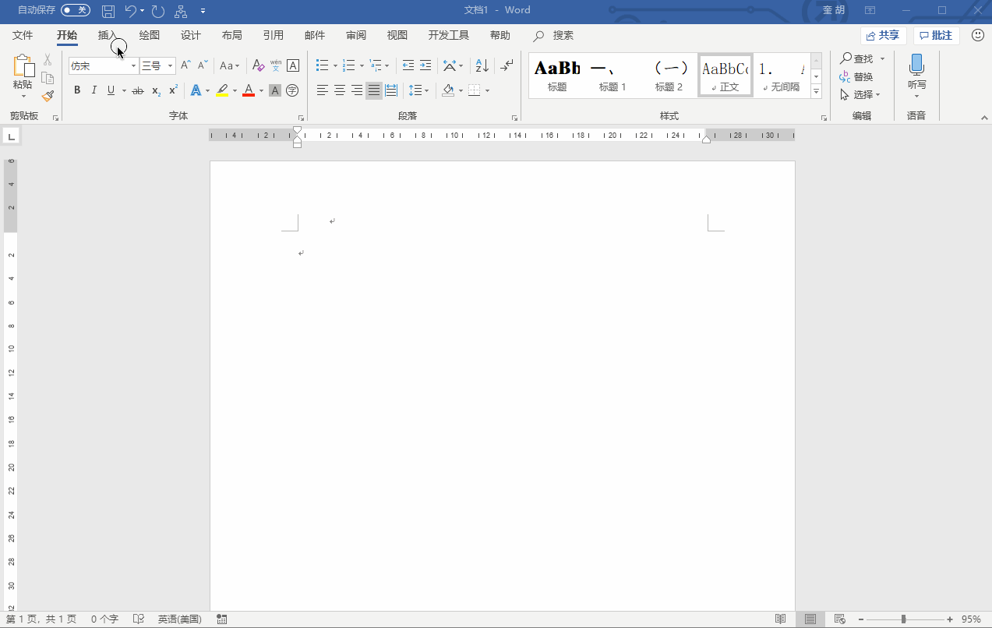Image resolution: width=992 pixels, height=628 pixels.
Task: Copy selection using the copy icon
Action: pos(48,78)
